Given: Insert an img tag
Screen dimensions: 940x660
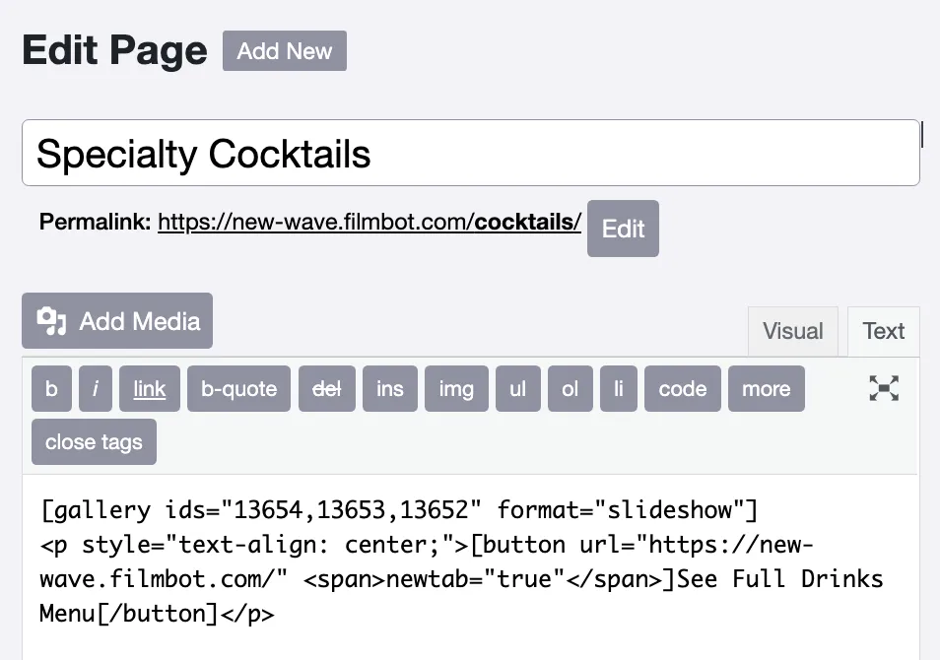Looking at the screenshot, I should coord(456,388).
